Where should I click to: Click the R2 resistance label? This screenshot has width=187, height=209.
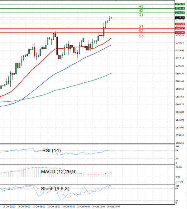(141, 11)
